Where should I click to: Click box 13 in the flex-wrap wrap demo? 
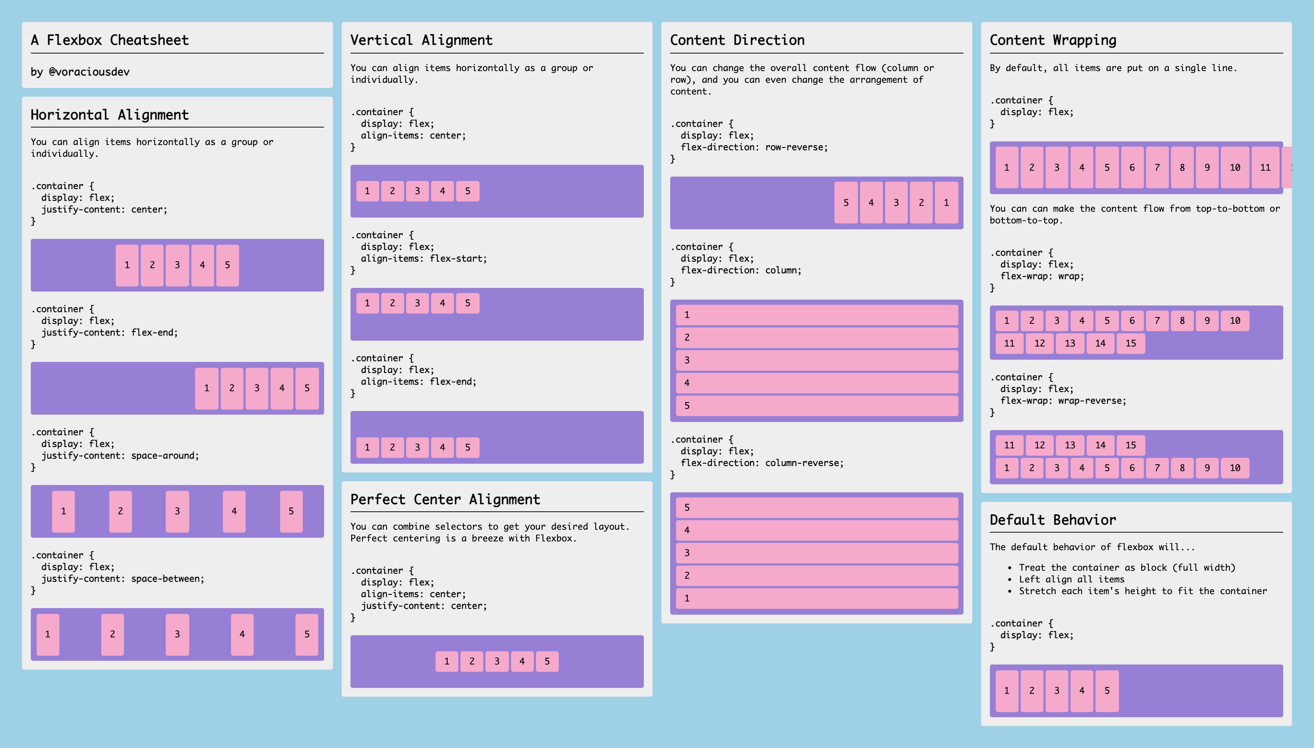point(1070,343)
